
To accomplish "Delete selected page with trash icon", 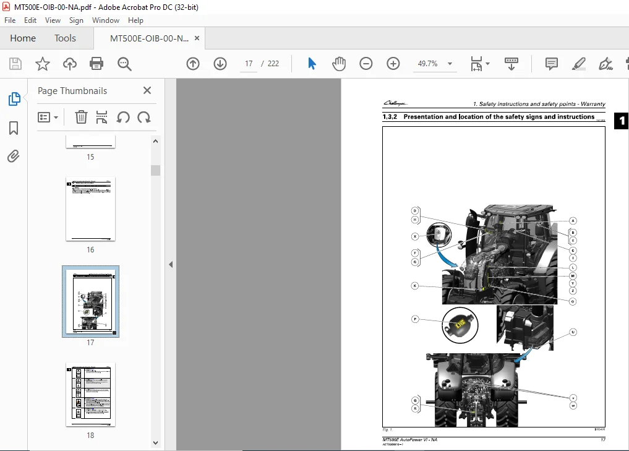I will [x=81, y=117].
